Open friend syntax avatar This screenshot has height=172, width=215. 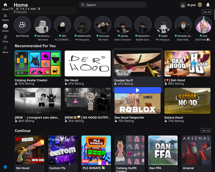(123, 25)
